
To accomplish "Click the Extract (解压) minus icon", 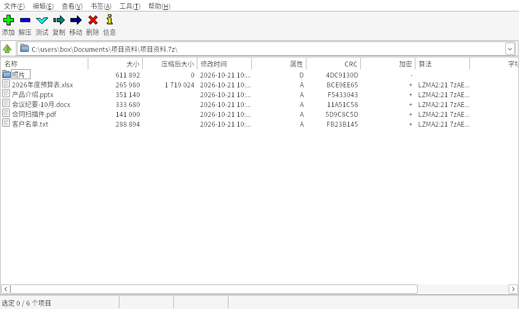I will tap(25, 20).
